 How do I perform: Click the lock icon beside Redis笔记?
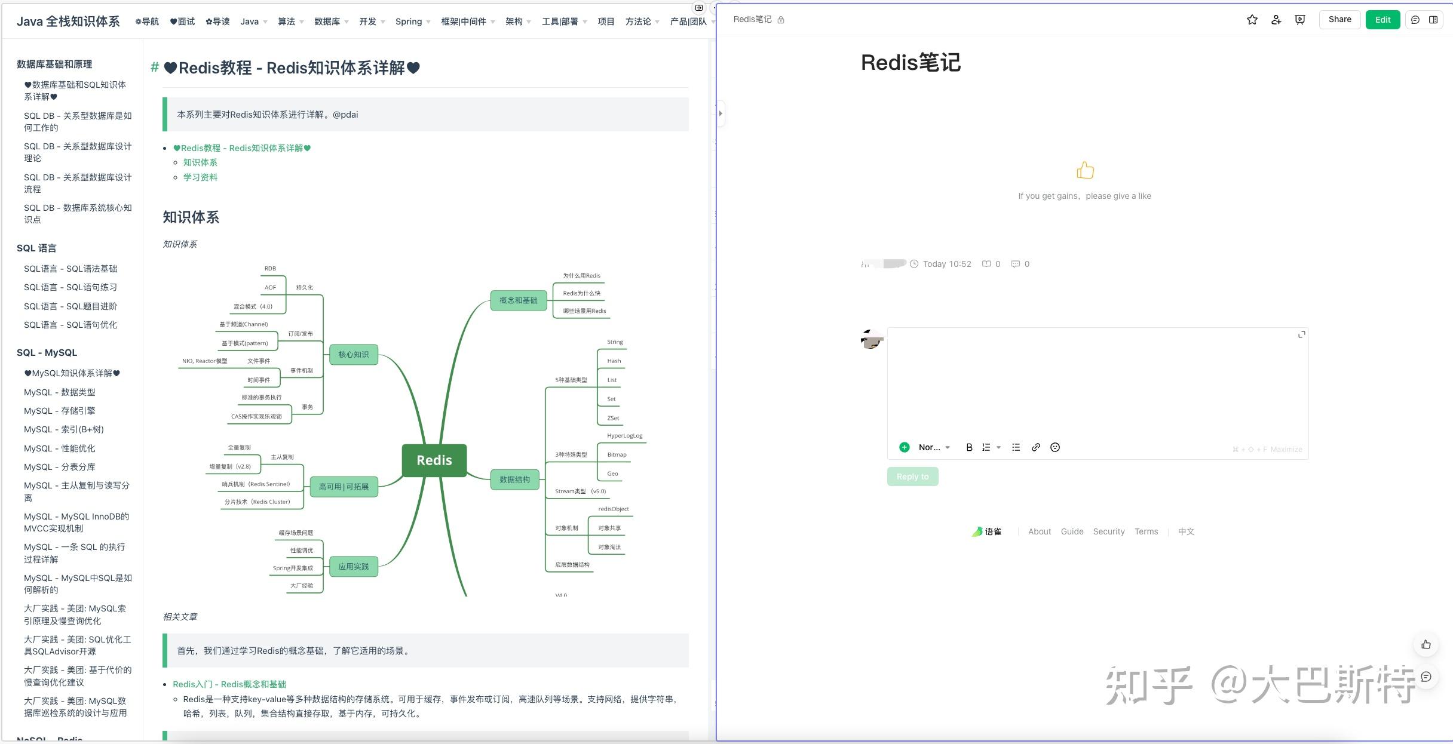tap(781, 20)
